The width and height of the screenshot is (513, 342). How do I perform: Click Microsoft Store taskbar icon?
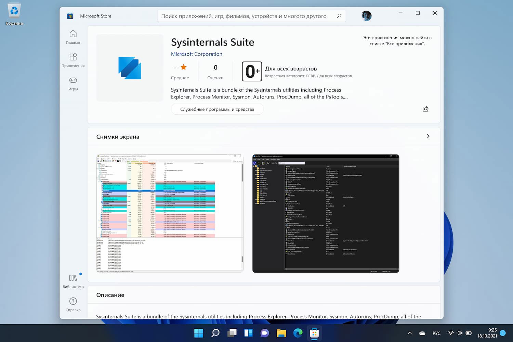coord(314,333)
